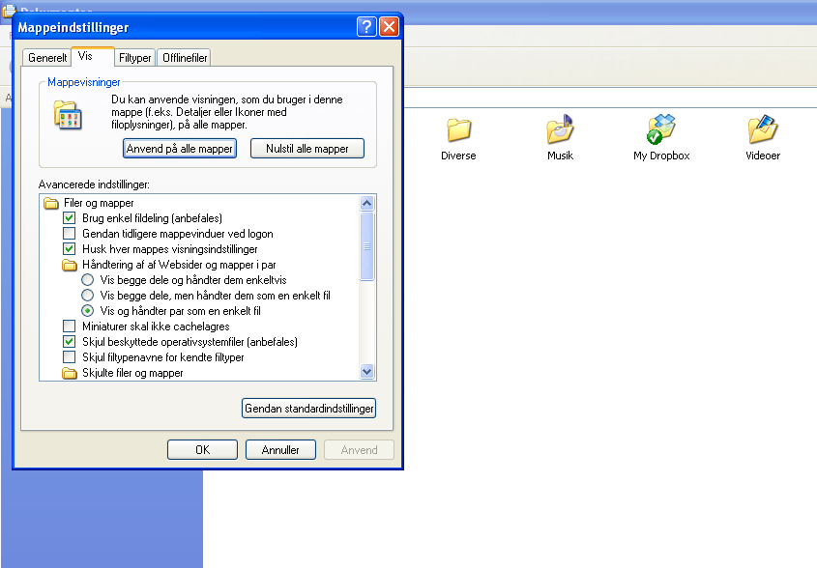Select Vis begge dele og håndter enkeltvis
The image size is (817, 568).
(88, 280)
